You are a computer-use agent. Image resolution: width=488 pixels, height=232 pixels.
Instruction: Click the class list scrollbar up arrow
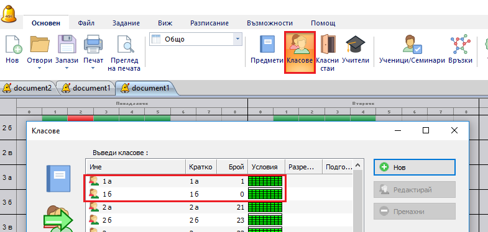(x=357, y=166)
